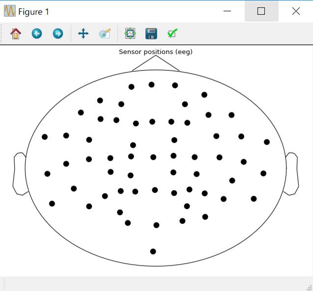Go forward to next view arrow
Viewport: 313px width, 291px height.
pos(58,33)
